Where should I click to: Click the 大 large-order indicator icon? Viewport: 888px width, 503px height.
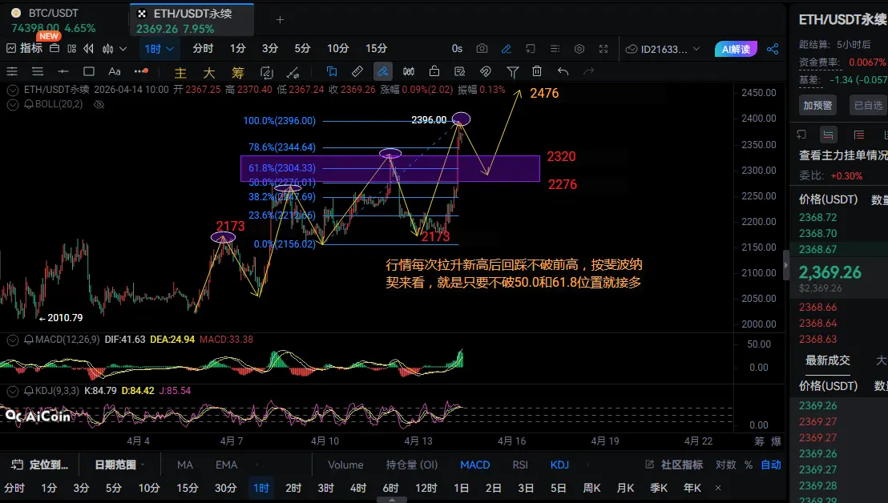coord(209,72)
